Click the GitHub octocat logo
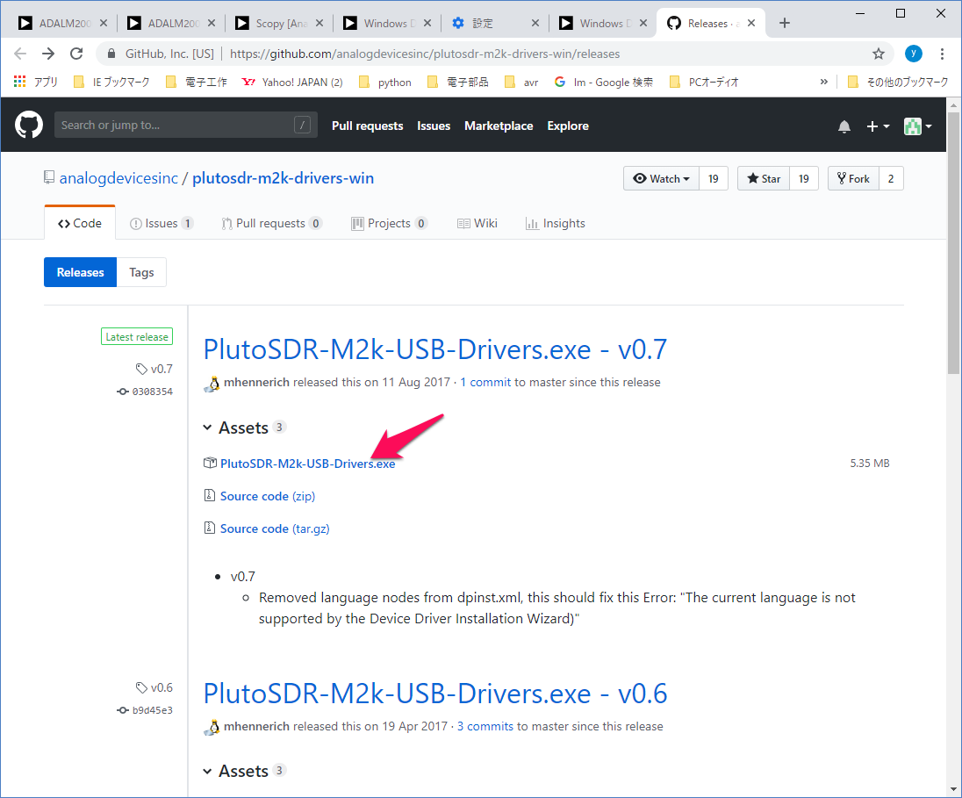 click(29, 126)
